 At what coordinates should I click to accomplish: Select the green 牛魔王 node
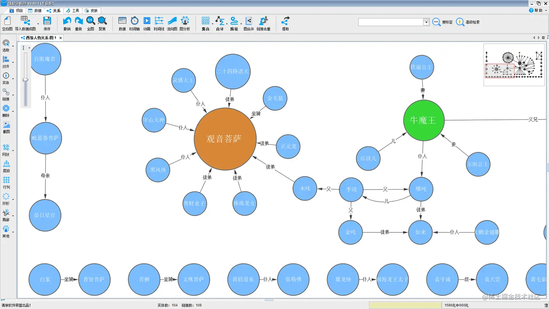(424, 121)
